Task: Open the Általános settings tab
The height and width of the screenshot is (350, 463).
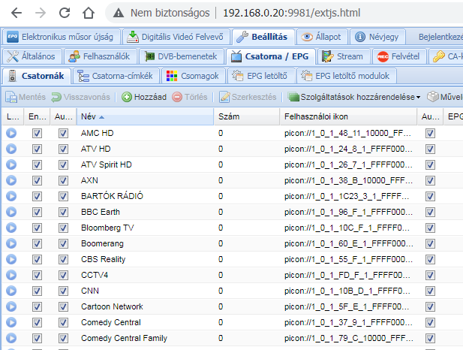Action: [32, 56]
